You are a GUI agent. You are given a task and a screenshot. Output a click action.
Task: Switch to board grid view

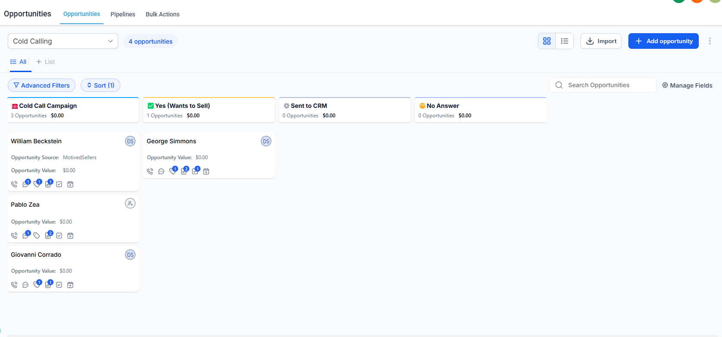(547, 41)
